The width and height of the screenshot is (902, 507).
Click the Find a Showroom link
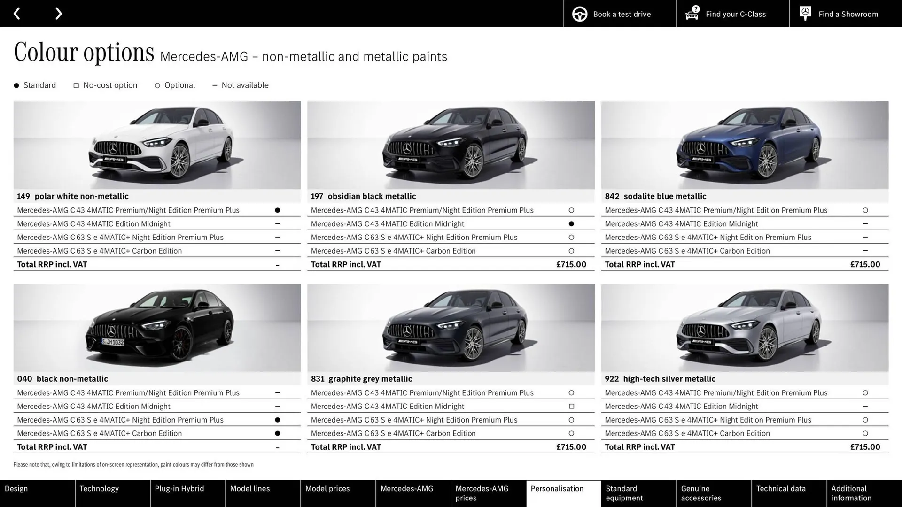(848, 14)
